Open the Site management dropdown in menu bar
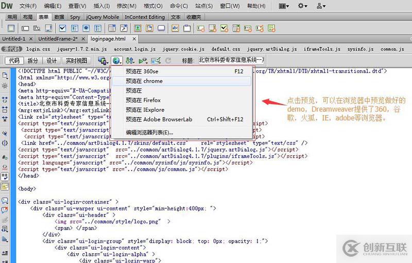Screen dimensions: 412x263 tap(321, 6)
